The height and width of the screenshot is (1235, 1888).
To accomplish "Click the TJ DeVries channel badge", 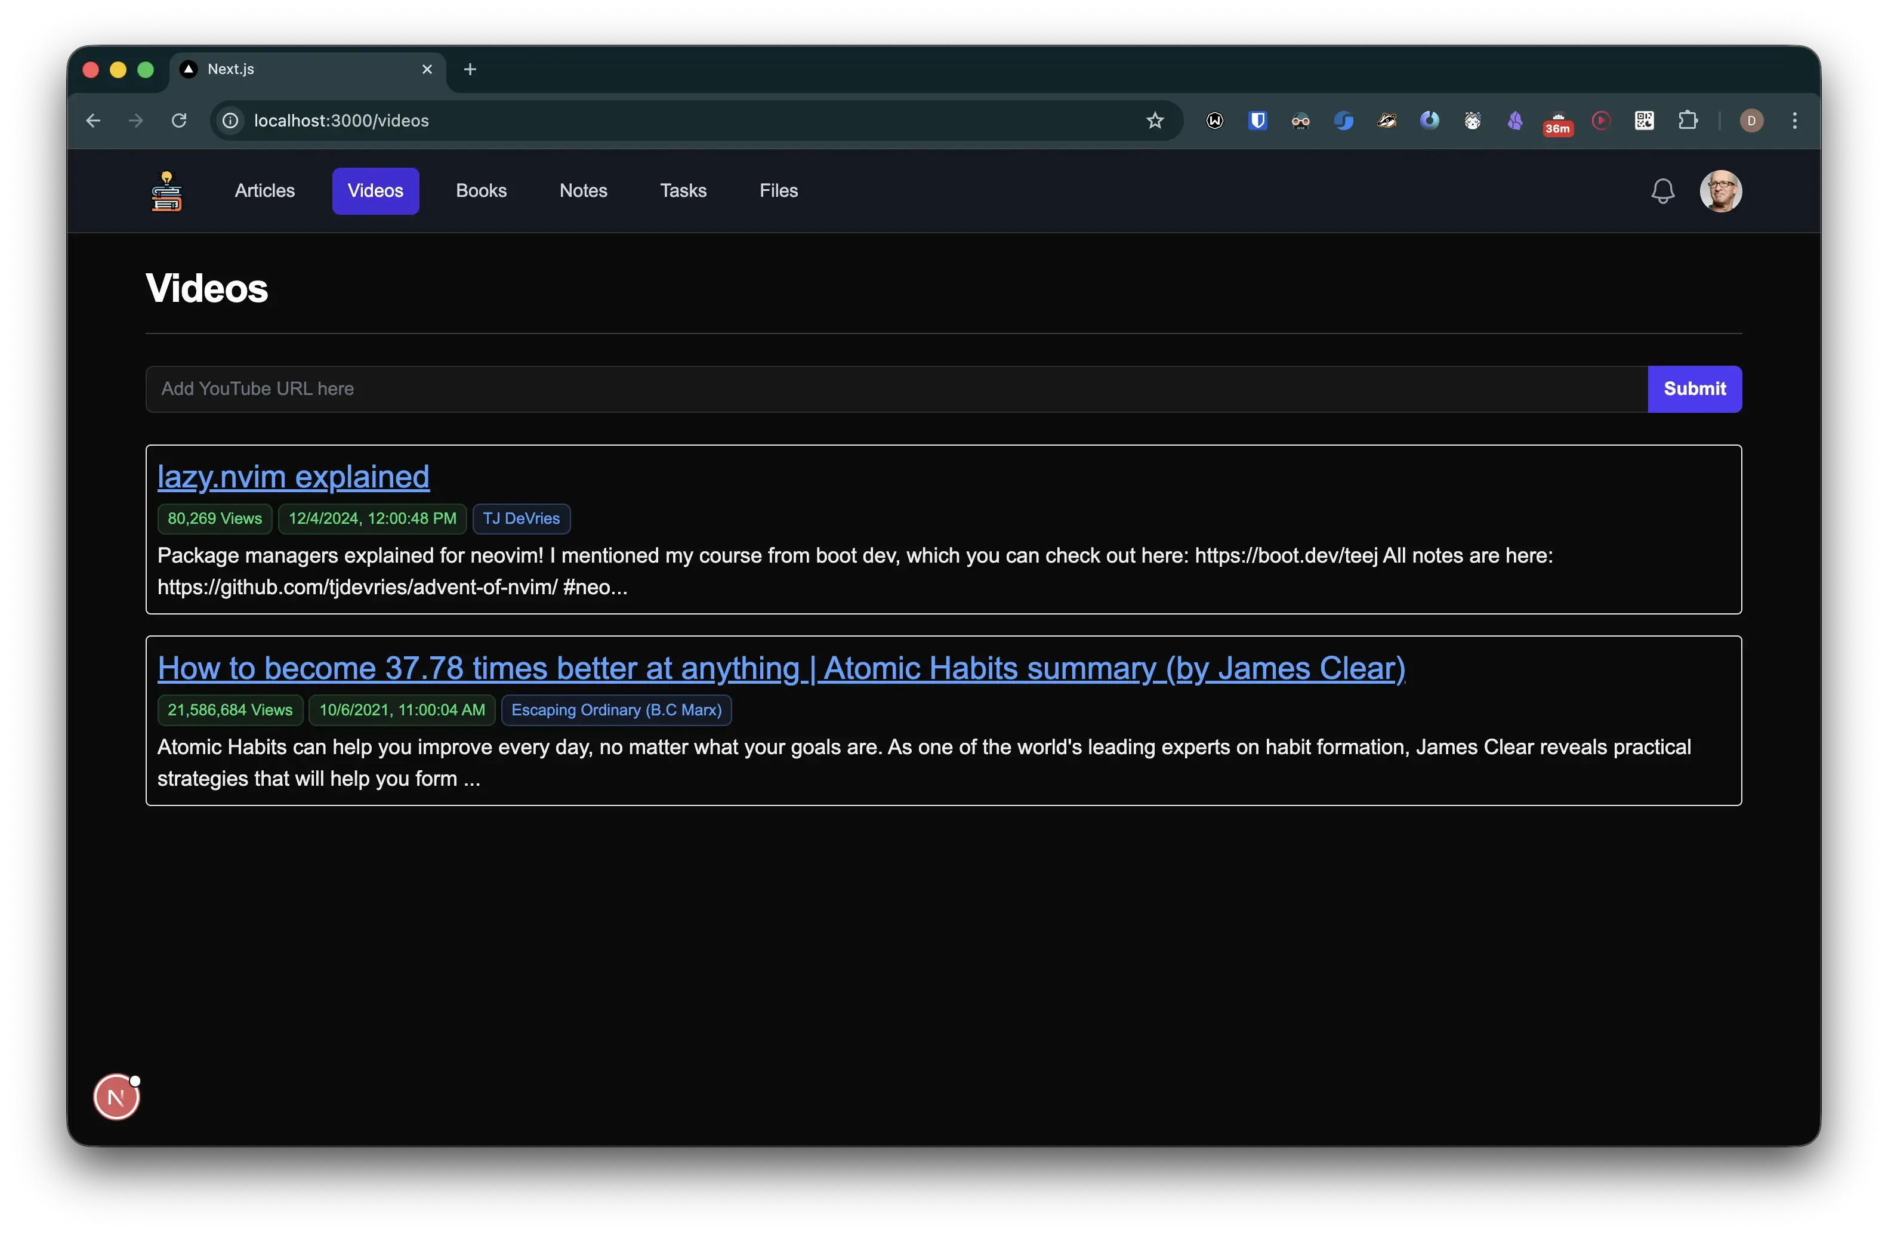I will click(521, 518).
